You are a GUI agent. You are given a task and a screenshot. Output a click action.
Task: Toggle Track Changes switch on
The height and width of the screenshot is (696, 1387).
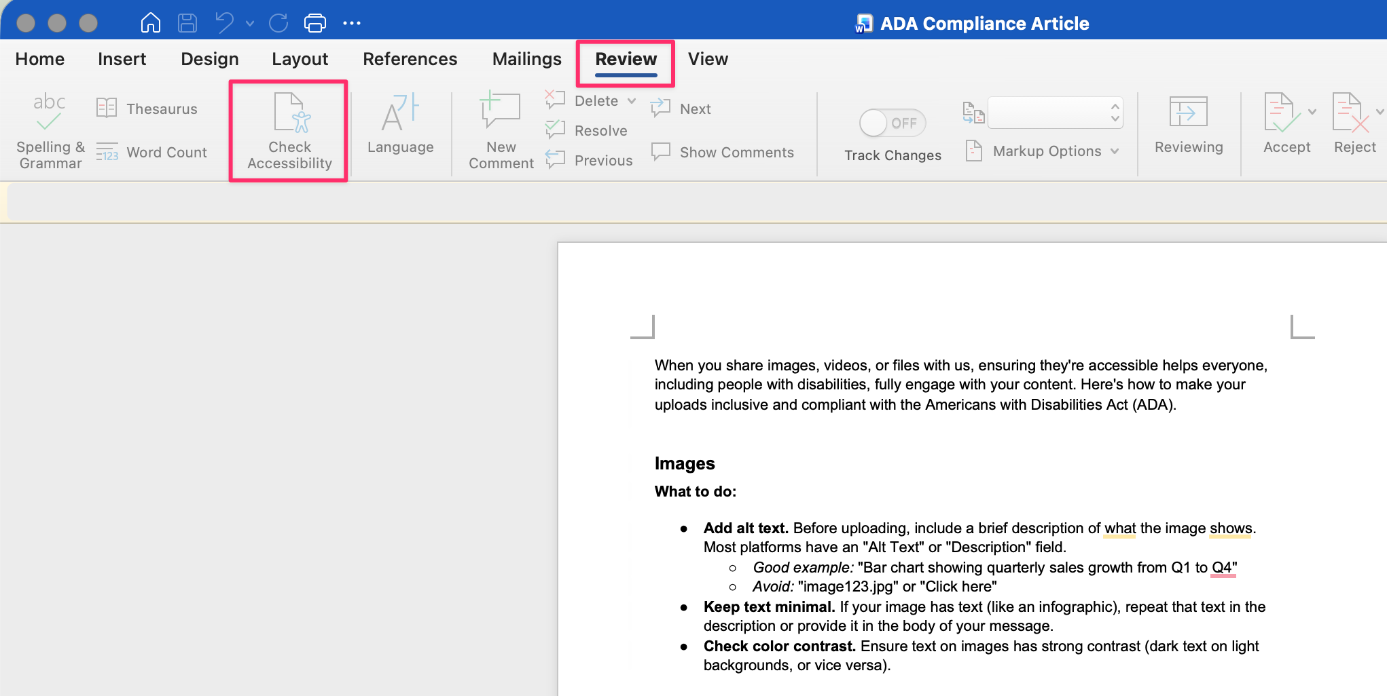pyautogui.click(x=893, y=123)
